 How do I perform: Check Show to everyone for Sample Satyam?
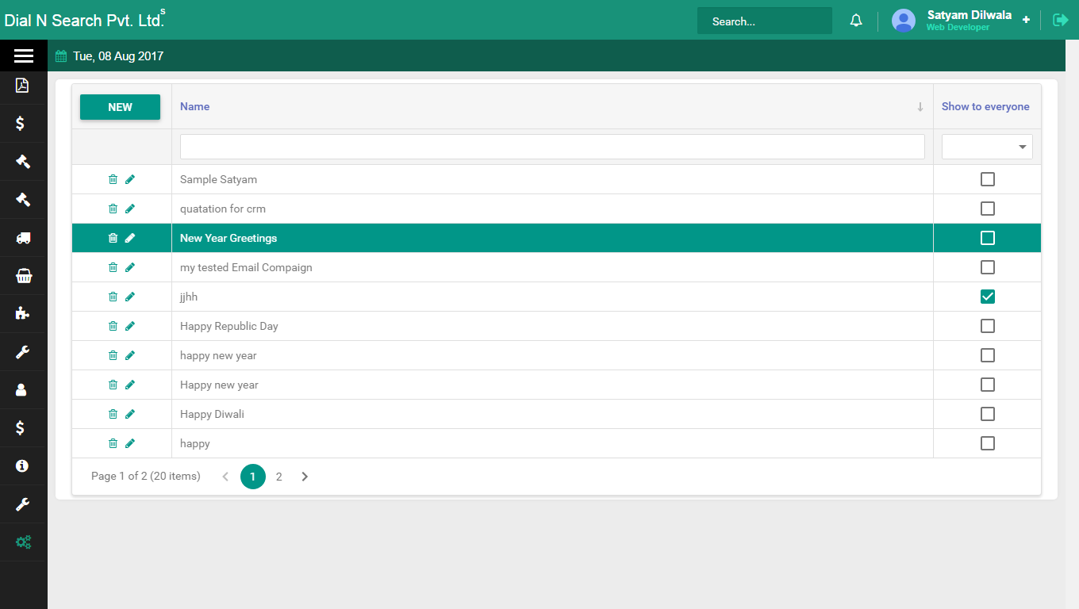click(987, 179)
